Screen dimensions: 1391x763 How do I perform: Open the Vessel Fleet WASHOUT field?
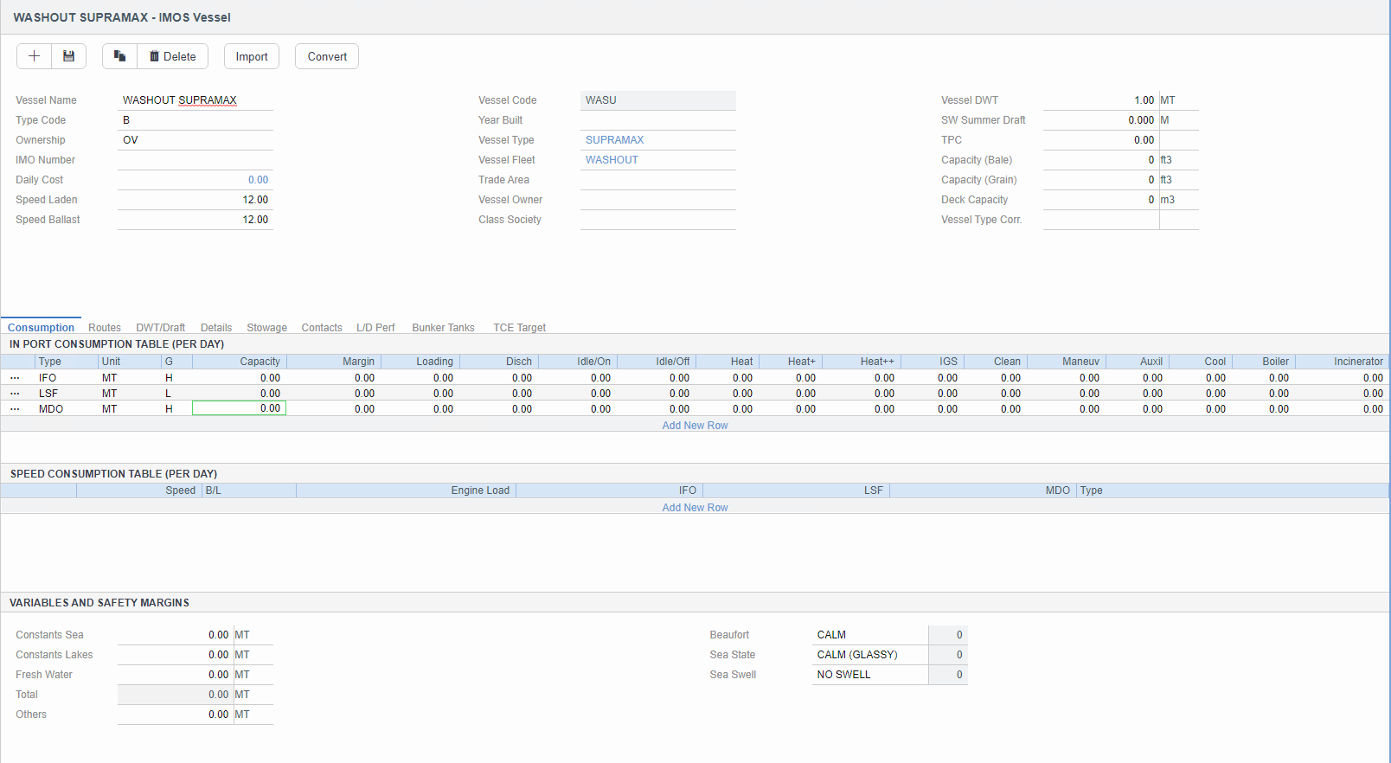[x=657, y=160]
